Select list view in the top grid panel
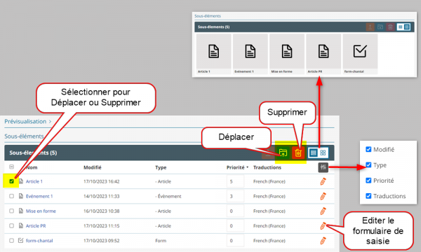Screen dimensions: 421x252 point(401,27)
